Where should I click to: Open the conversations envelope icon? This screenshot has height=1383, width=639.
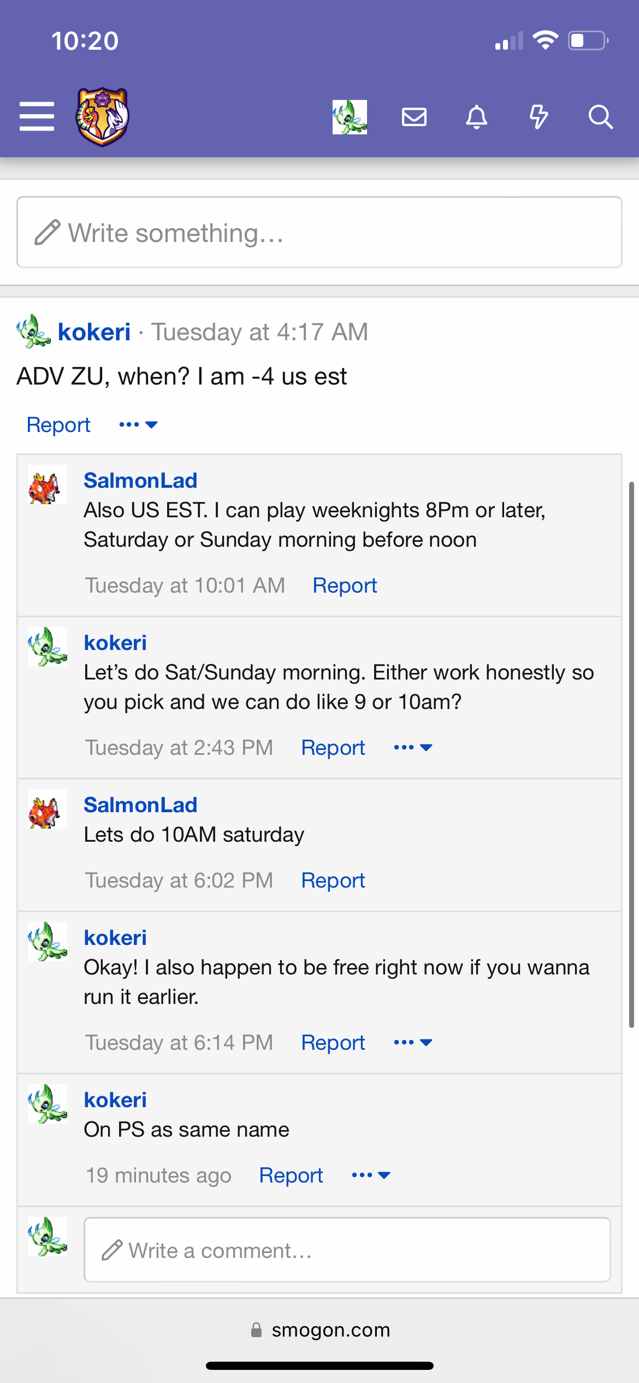[414, 116]
